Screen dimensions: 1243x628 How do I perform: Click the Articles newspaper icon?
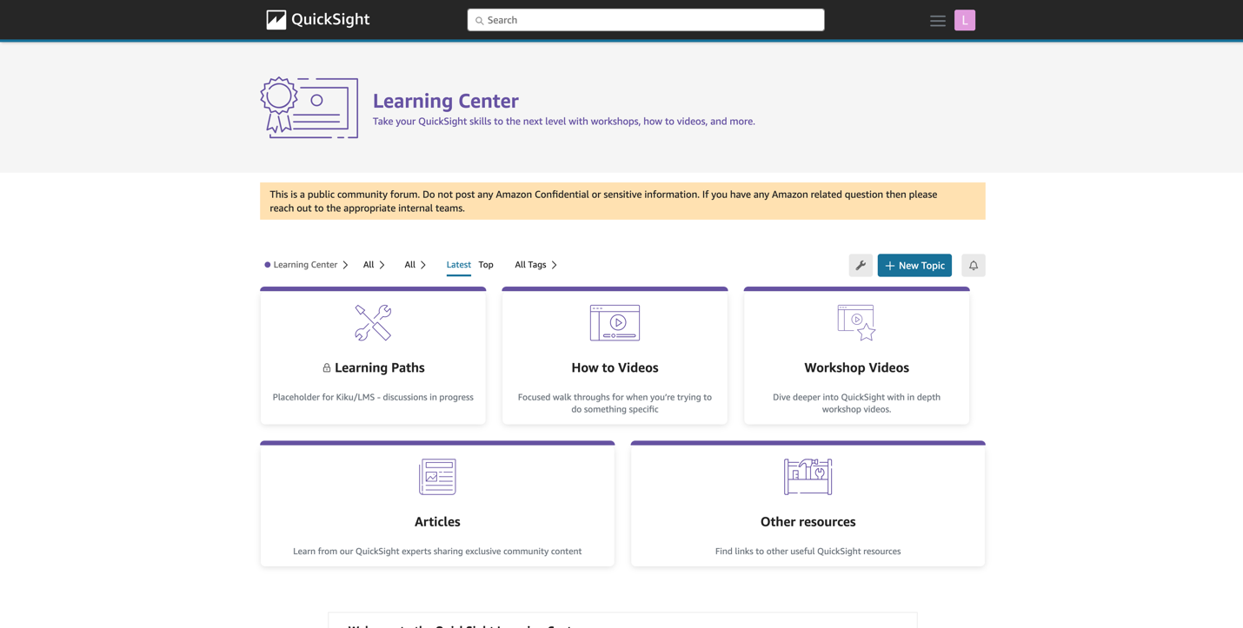point(437,477)
